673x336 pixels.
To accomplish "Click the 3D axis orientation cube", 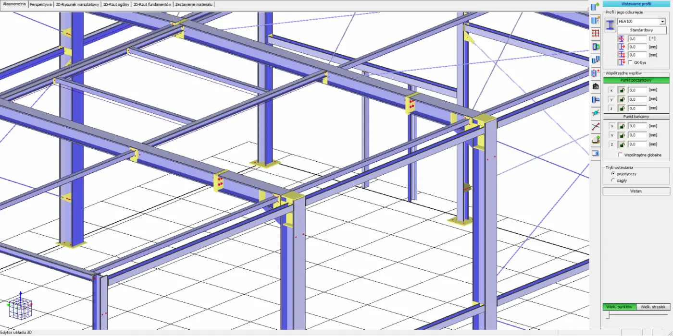I will click(20, 306).
